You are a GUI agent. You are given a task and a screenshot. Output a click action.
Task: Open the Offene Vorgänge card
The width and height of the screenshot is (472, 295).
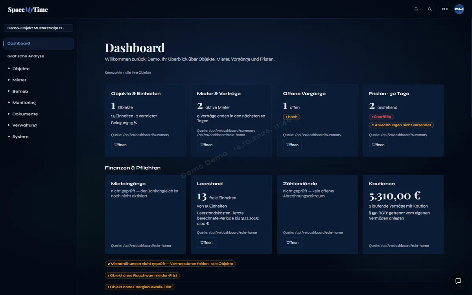click(x=292, y=145)
